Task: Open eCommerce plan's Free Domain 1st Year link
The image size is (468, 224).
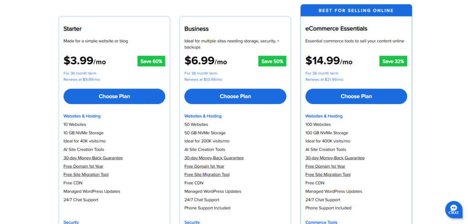Action: pyautogui.click(x=325, y=166)
